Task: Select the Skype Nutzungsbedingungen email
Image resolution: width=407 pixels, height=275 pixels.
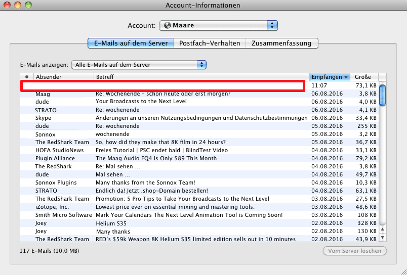Action: click(x=199, y=118)
